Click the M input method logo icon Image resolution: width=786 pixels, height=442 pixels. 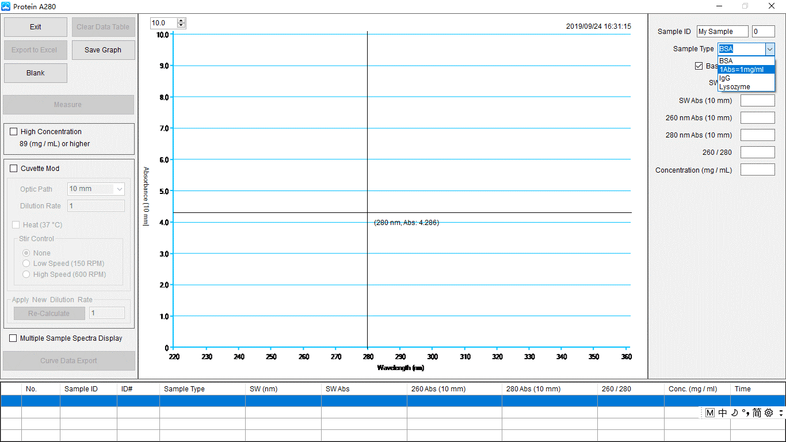coord(710,413)
